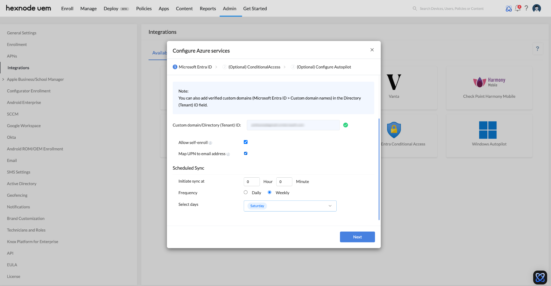Screen dimensions: 551x286
Task: Open SCCM in the sidebar
Action: [x=13, y=114]
